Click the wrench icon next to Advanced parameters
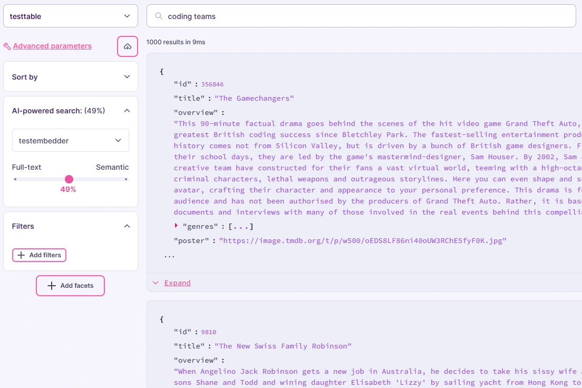Screen dimensions: 582x388 point(7,46)
